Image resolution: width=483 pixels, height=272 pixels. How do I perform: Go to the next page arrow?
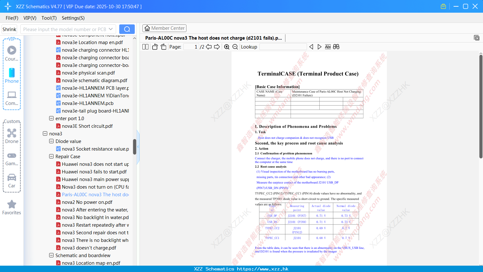coord(217,47)
